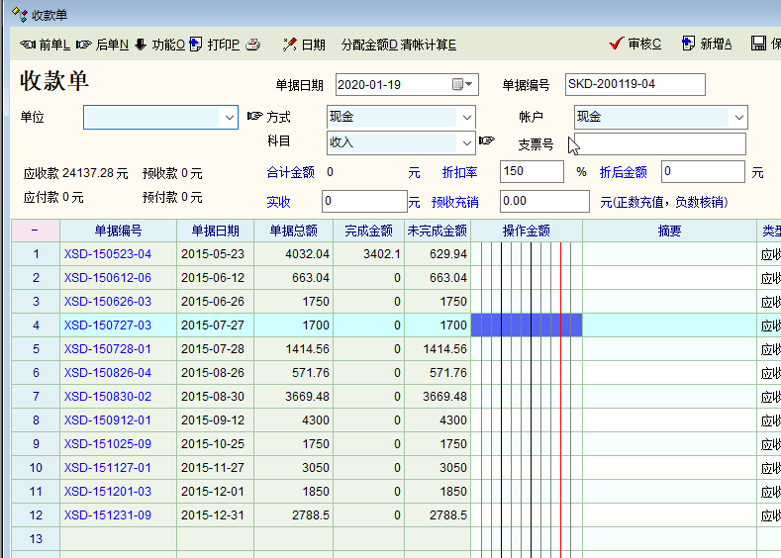This screenshot has width=781, height=558.
Task: Expand the 方式 payment method dropdown
Action: tap(466, 117)
